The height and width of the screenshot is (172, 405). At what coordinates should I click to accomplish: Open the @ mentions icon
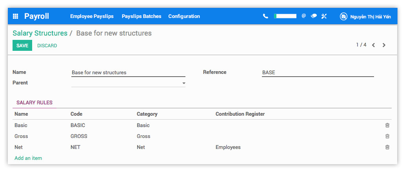coord(303,16)
